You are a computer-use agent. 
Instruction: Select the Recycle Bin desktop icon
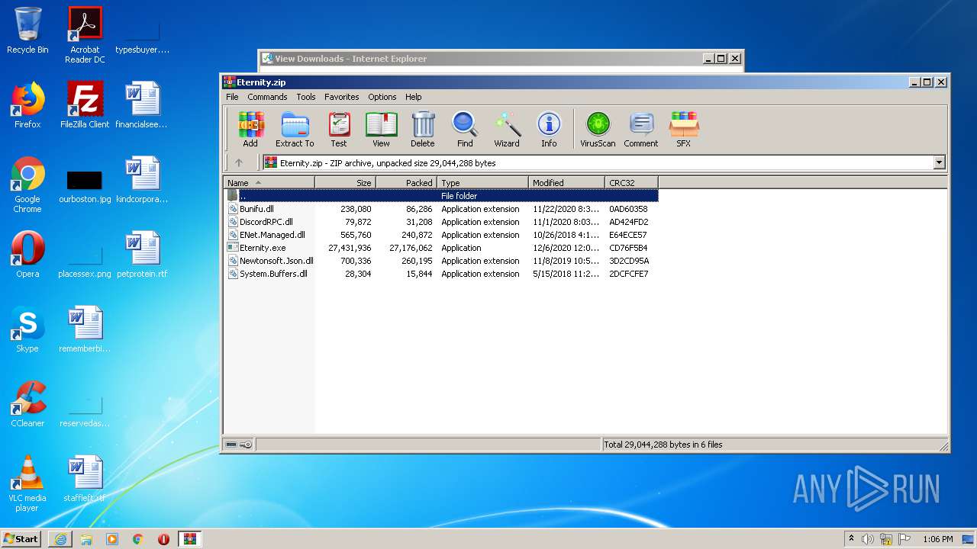pos(27,30)
